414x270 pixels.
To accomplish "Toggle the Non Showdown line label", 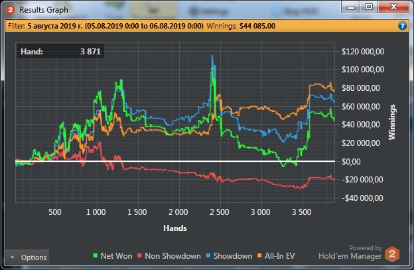I will pyautogui.click(x=172, y=256).
